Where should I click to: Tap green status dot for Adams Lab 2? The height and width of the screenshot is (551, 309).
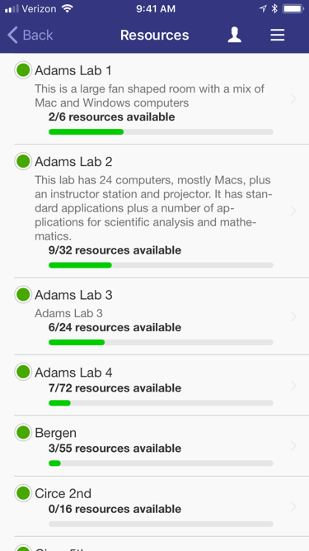coord(23,161)
